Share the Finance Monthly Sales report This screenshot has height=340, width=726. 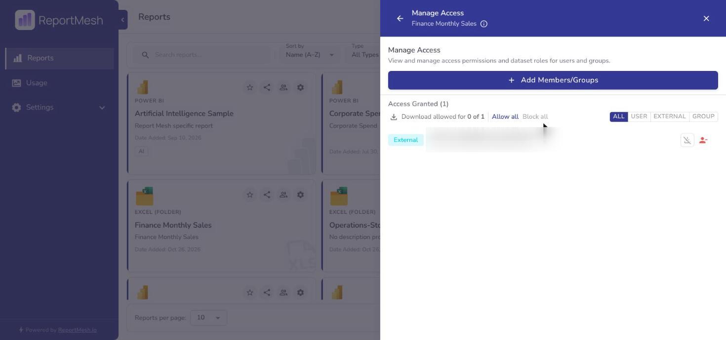(267, 195)
